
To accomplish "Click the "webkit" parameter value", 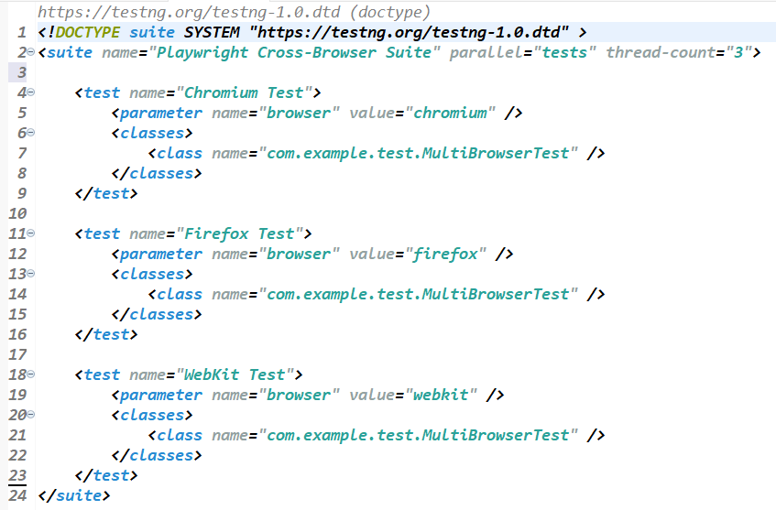I will click(x=442, y=395).
